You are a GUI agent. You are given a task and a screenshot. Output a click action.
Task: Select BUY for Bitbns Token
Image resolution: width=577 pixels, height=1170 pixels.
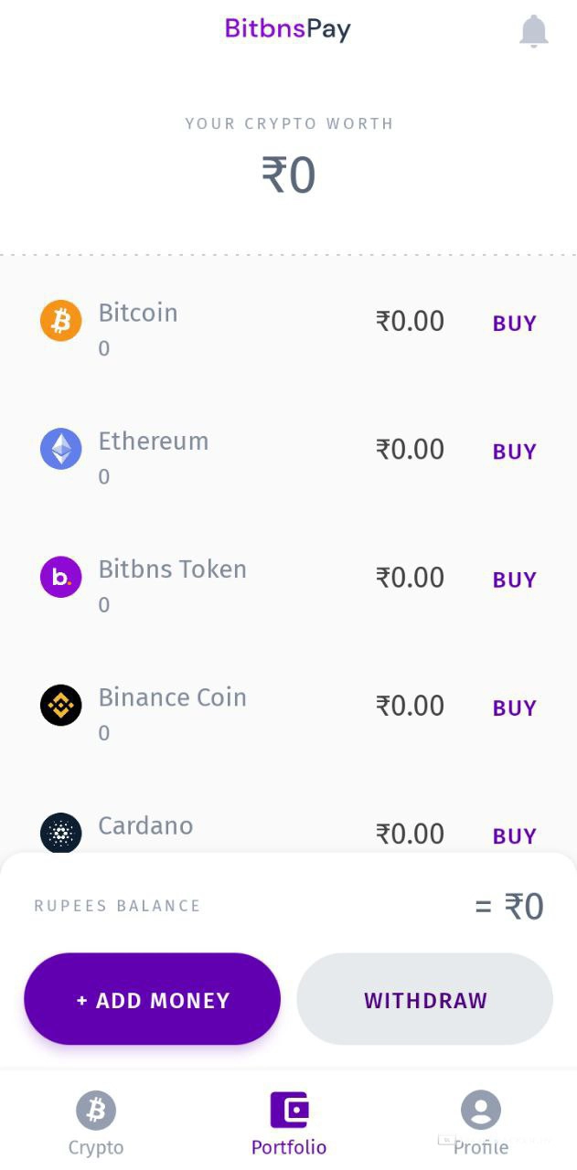point(515,580)
